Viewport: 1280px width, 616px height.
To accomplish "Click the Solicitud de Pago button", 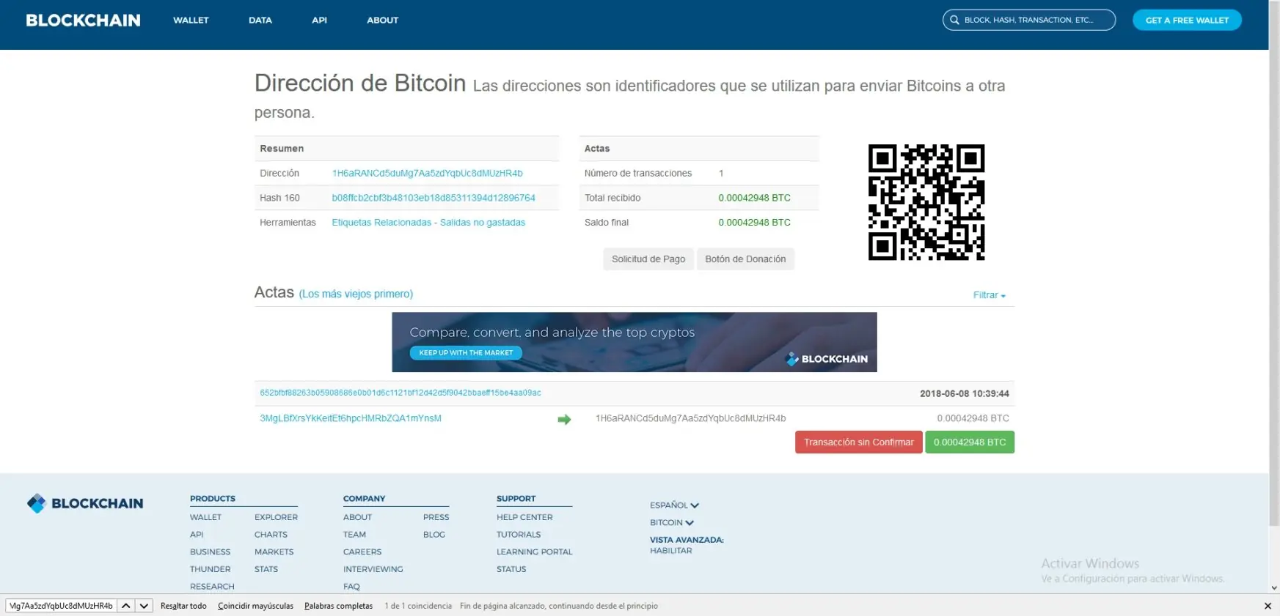I will (x=648, y=259).
